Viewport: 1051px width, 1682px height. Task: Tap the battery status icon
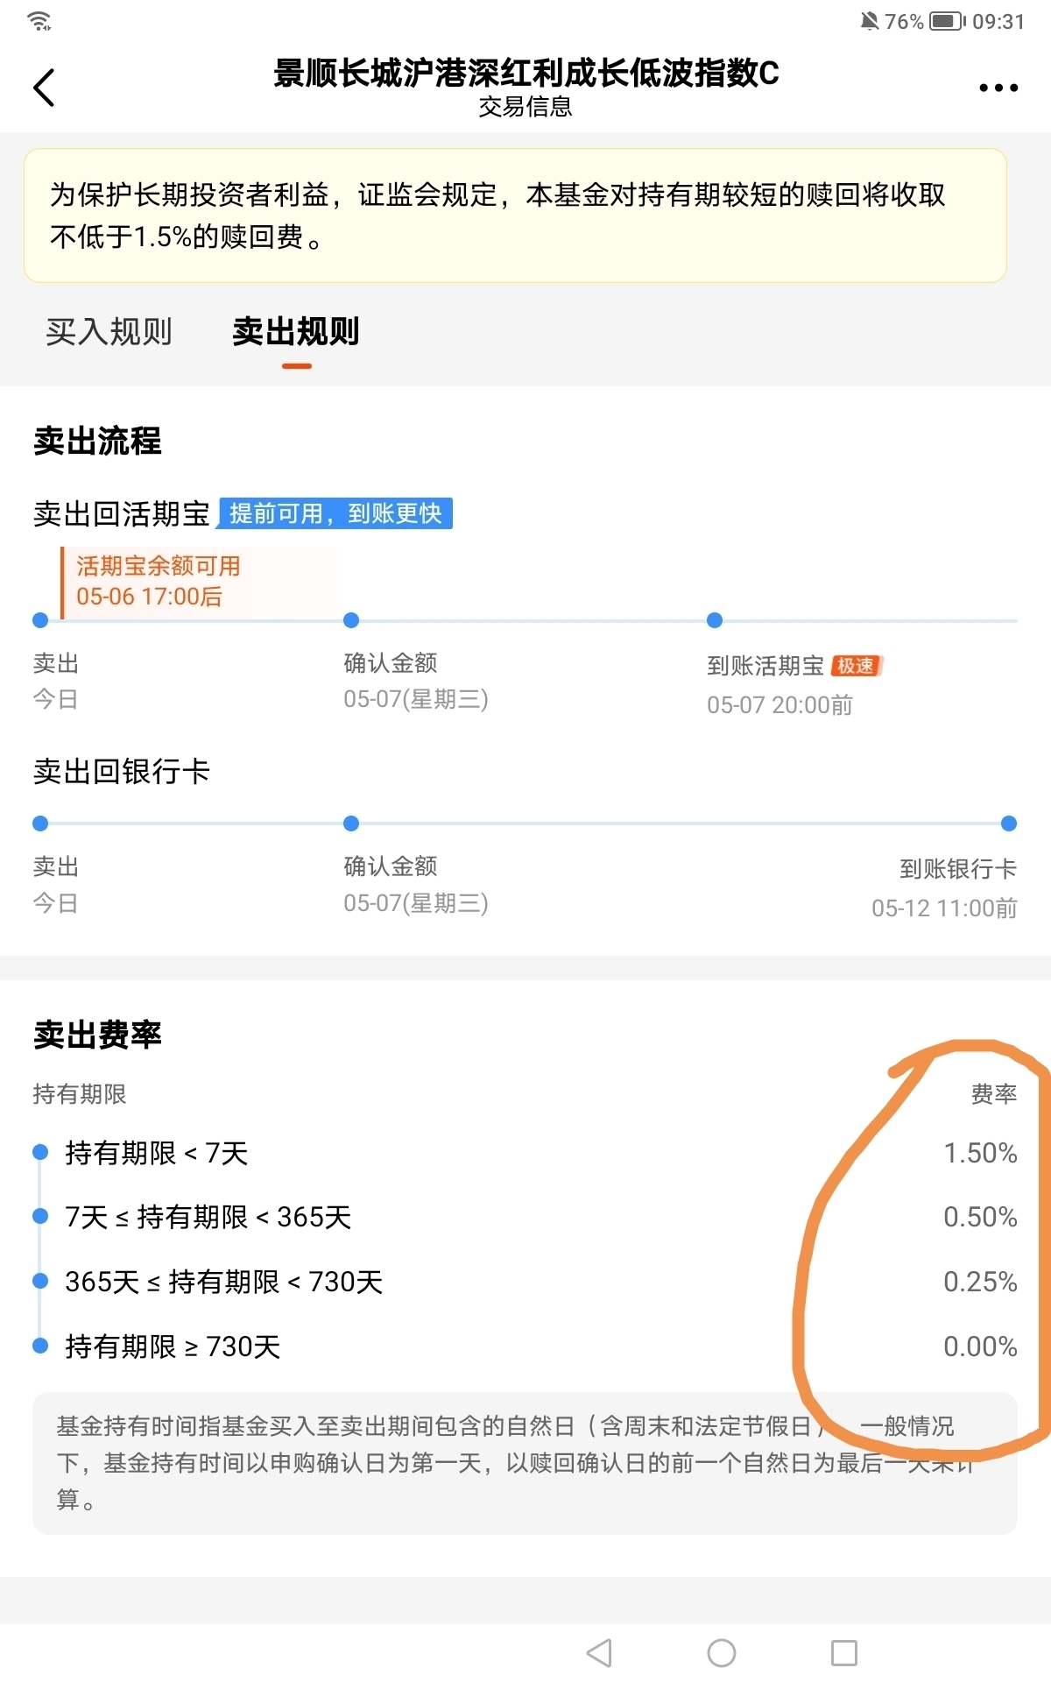click(x=947, y=21)
